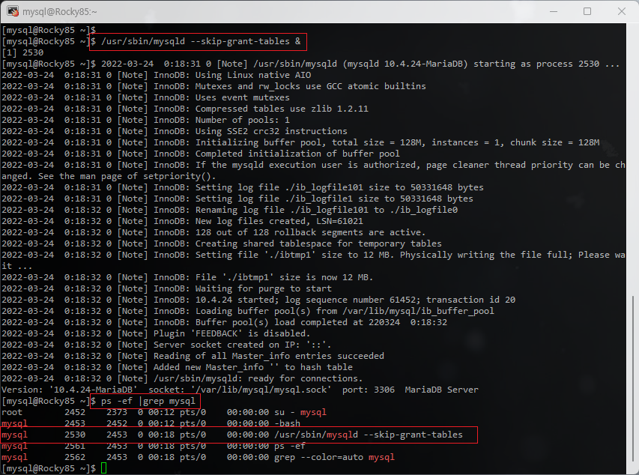The height and width of the screenshot is (475, 639).
Task: Click the window title mysql@Rocky85:~
Action: (59, 11)
